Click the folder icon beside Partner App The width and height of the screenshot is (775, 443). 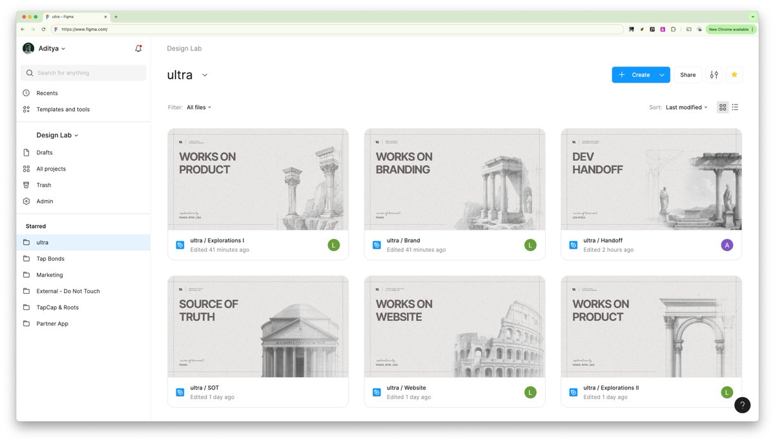[26, 324]
